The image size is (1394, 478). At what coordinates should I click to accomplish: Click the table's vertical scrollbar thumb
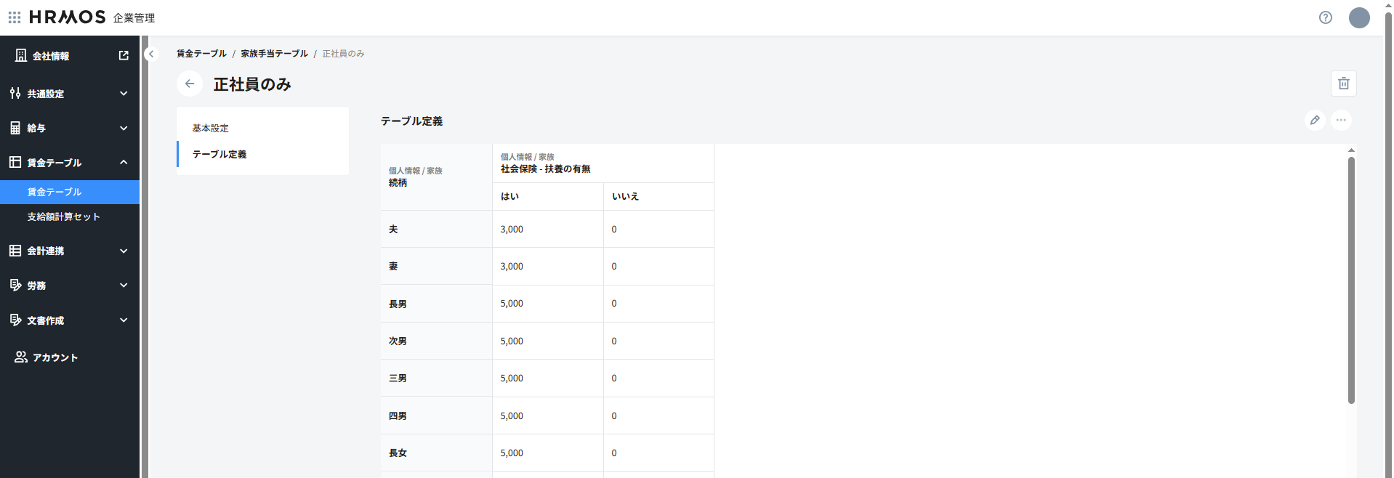click(1351, 280)
